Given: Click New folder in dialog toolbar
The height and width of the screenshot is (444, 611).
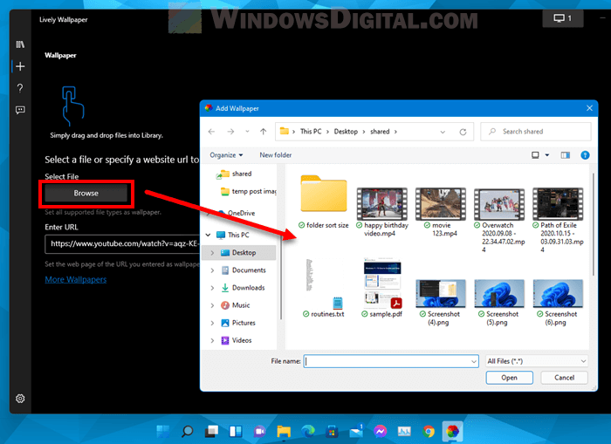Looking at the screenshot, I should (276, 155).
